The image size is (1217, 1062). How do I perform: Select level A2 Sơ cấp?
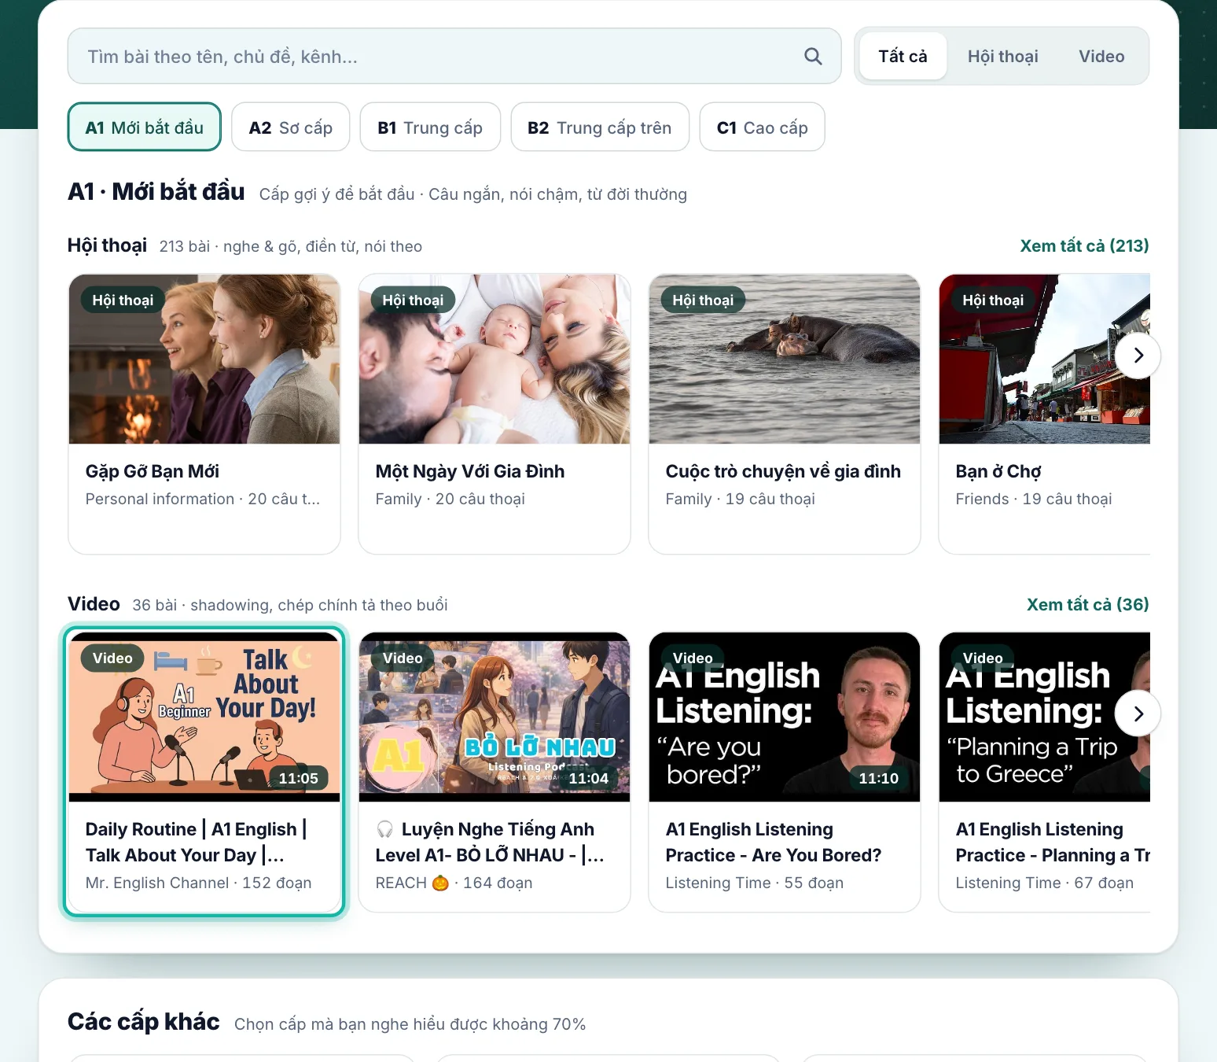(x=291, y=127)
